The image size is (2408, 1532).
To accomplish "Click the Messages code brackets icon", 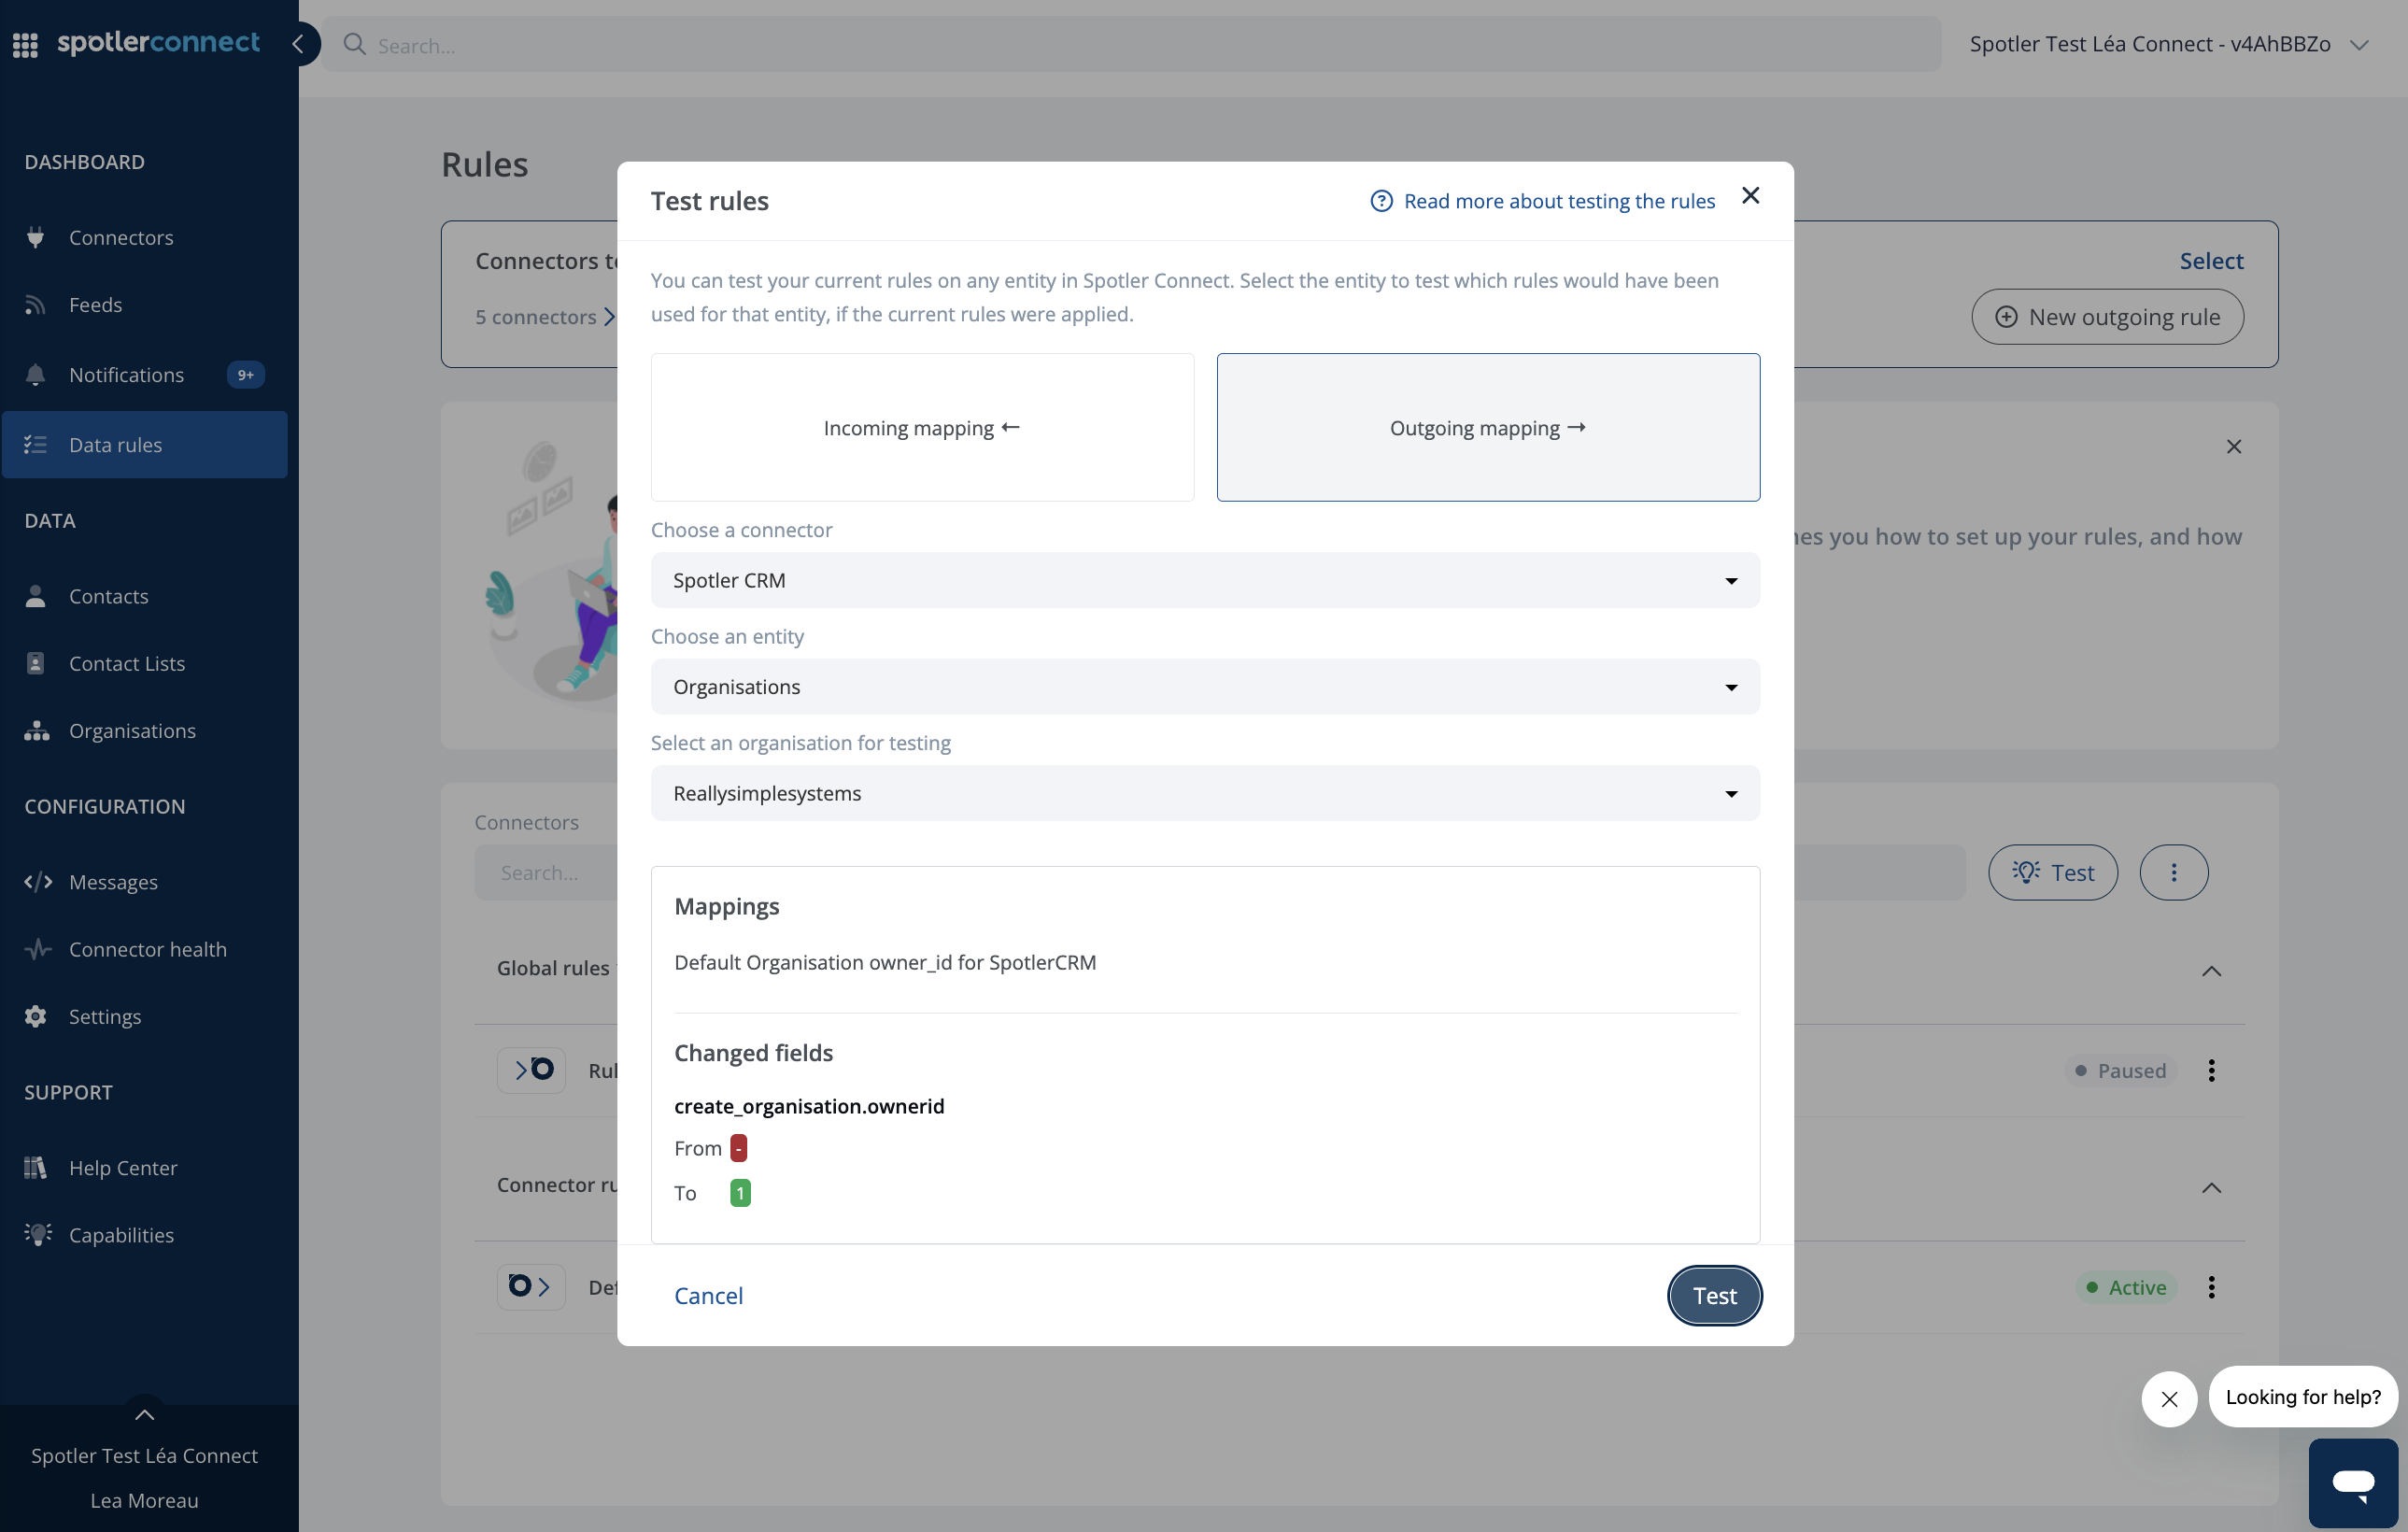I will click(x=38, y=881).
